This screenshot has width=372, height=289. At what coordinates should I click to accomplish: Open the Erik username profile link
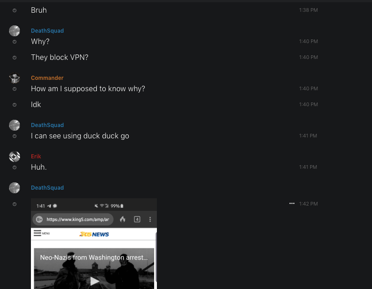(x=36, y=157)
